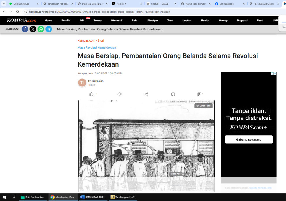Click Lihat Foto on article image

pyautogui.click(x=203, y=106)
